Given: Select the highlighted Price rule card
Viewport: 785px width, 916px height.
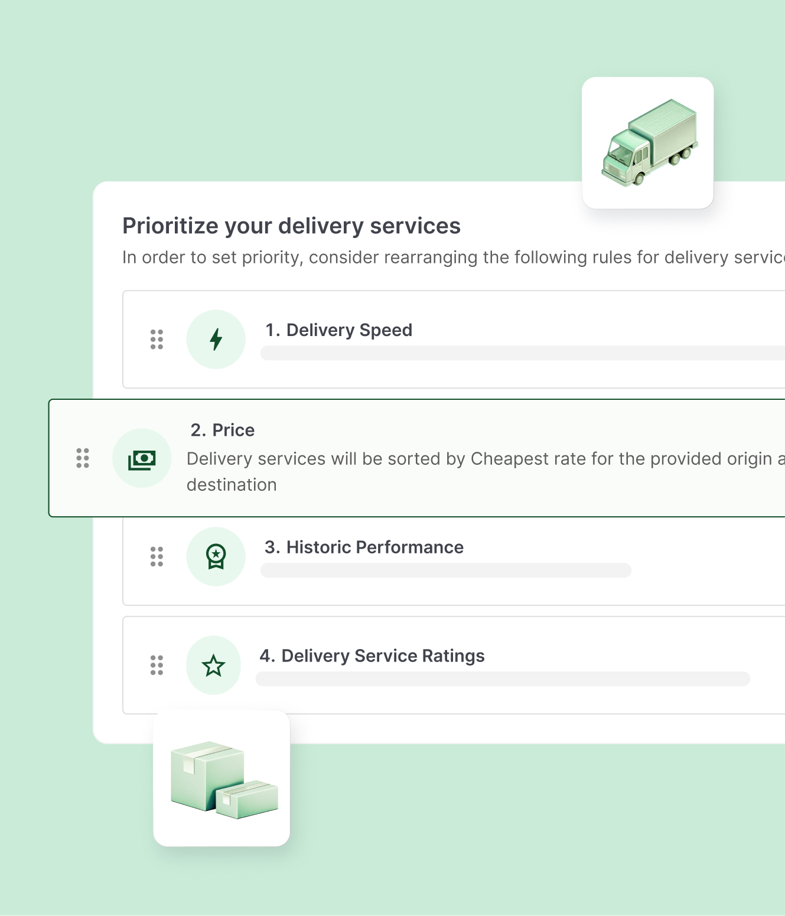Looking at the screenshot, I should click(x=413, y=458).
